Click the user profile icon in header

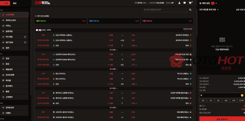[x=179, y=3]
